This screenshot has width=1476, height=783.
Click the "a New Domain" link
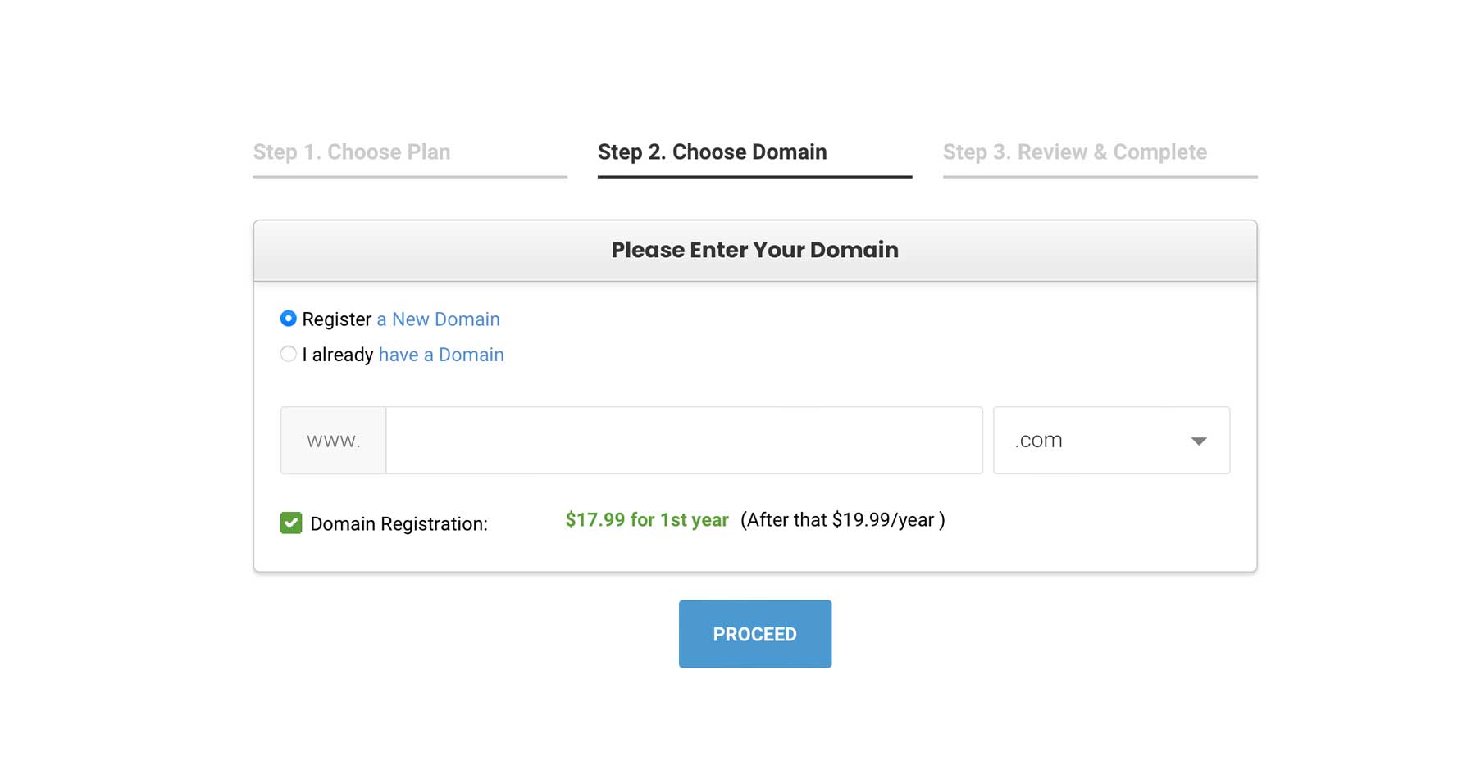coord(438,319)
